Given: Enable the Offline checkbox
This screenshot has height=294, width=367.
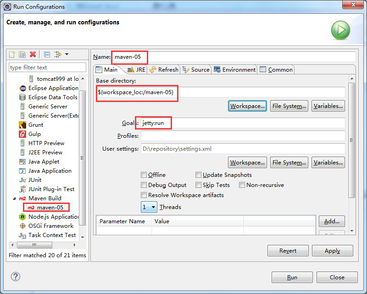Looking at the screenshot, I should [x=144, y=175].
